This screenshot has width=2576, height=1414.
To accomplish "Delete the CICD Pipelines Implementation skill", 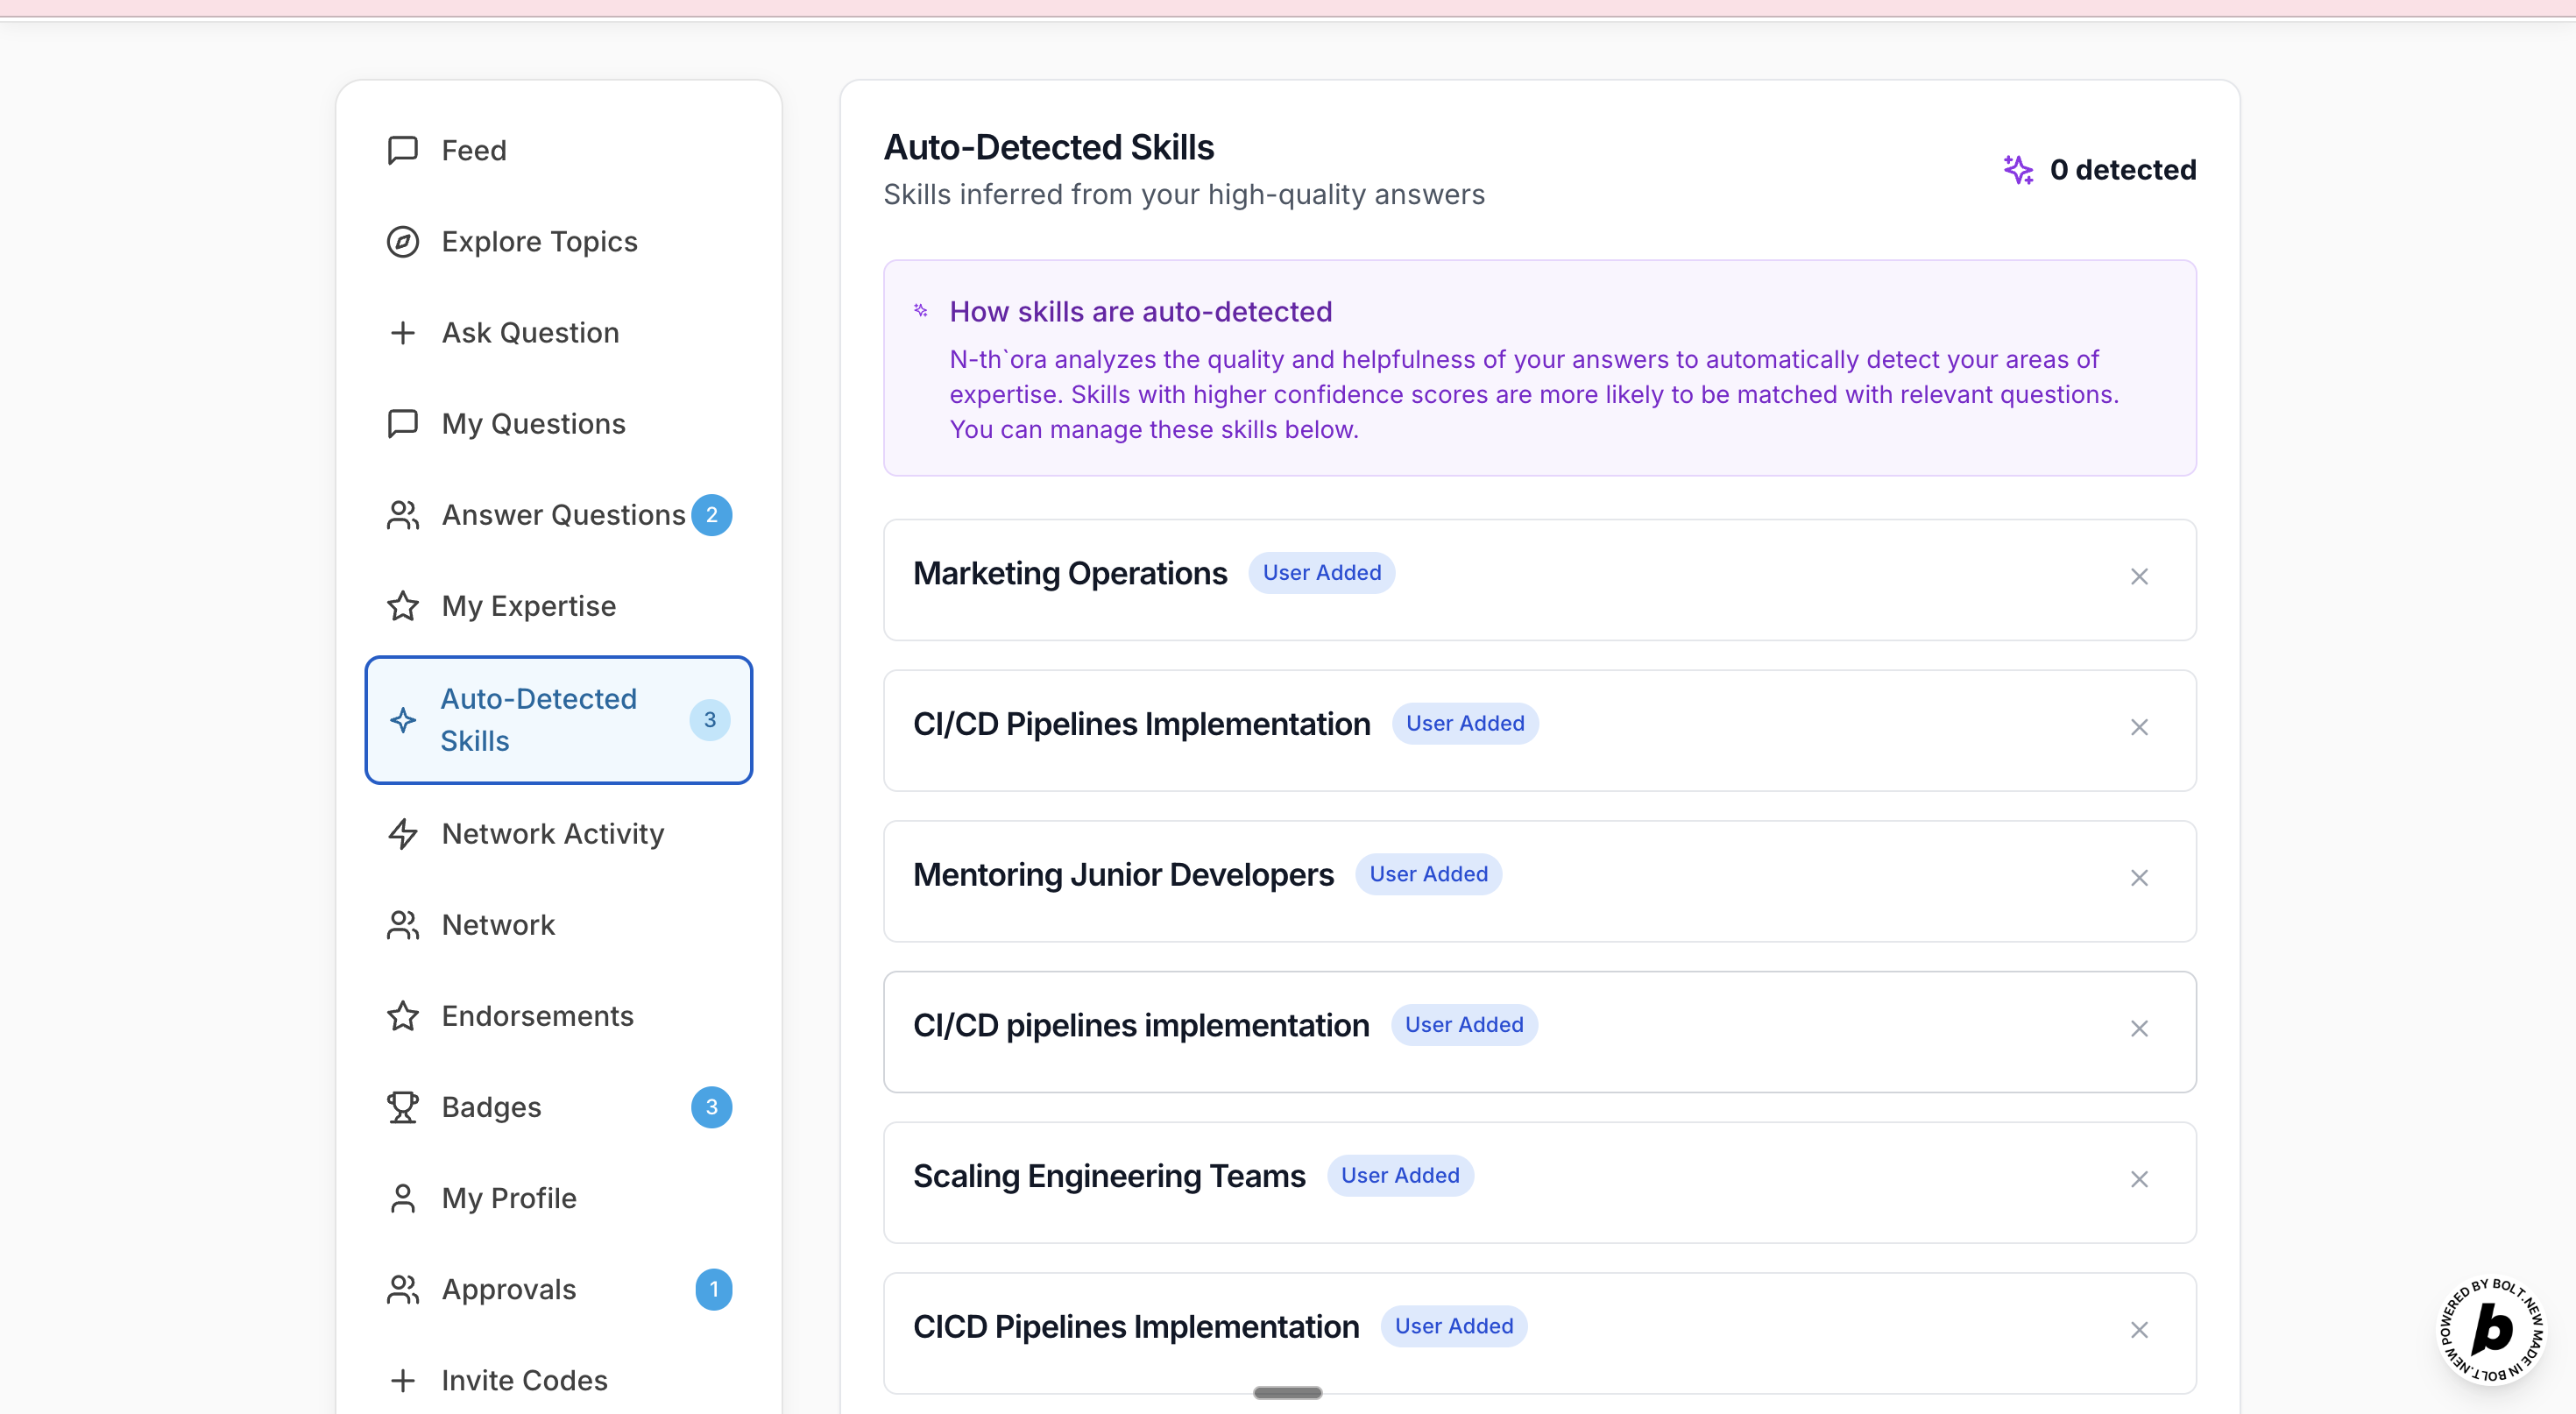I will click(2139, 1330).
